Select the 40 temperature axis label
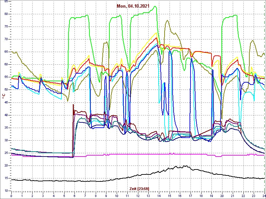This screenshot has height=199, width=266. (6, 115)
